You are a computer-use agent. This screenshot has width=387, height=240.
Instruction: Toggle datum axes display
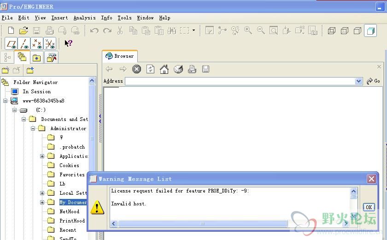point(24,44)
